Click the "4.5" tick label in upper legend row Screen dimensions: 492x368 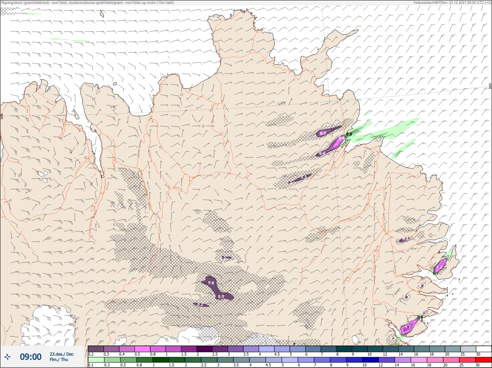pyautogui.click(x=277, y=354)
